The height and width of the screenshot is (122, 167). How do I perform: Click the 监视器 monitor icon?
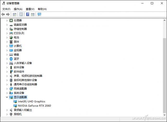pyautogui.click(x=11, y=50)
